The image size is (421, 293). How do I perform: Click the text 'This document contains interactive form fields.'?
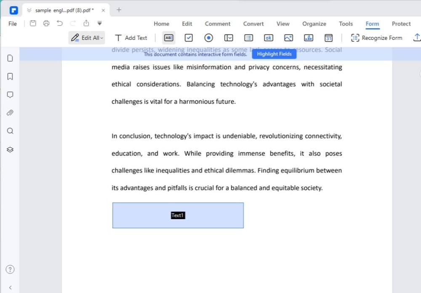coord(195,55)
